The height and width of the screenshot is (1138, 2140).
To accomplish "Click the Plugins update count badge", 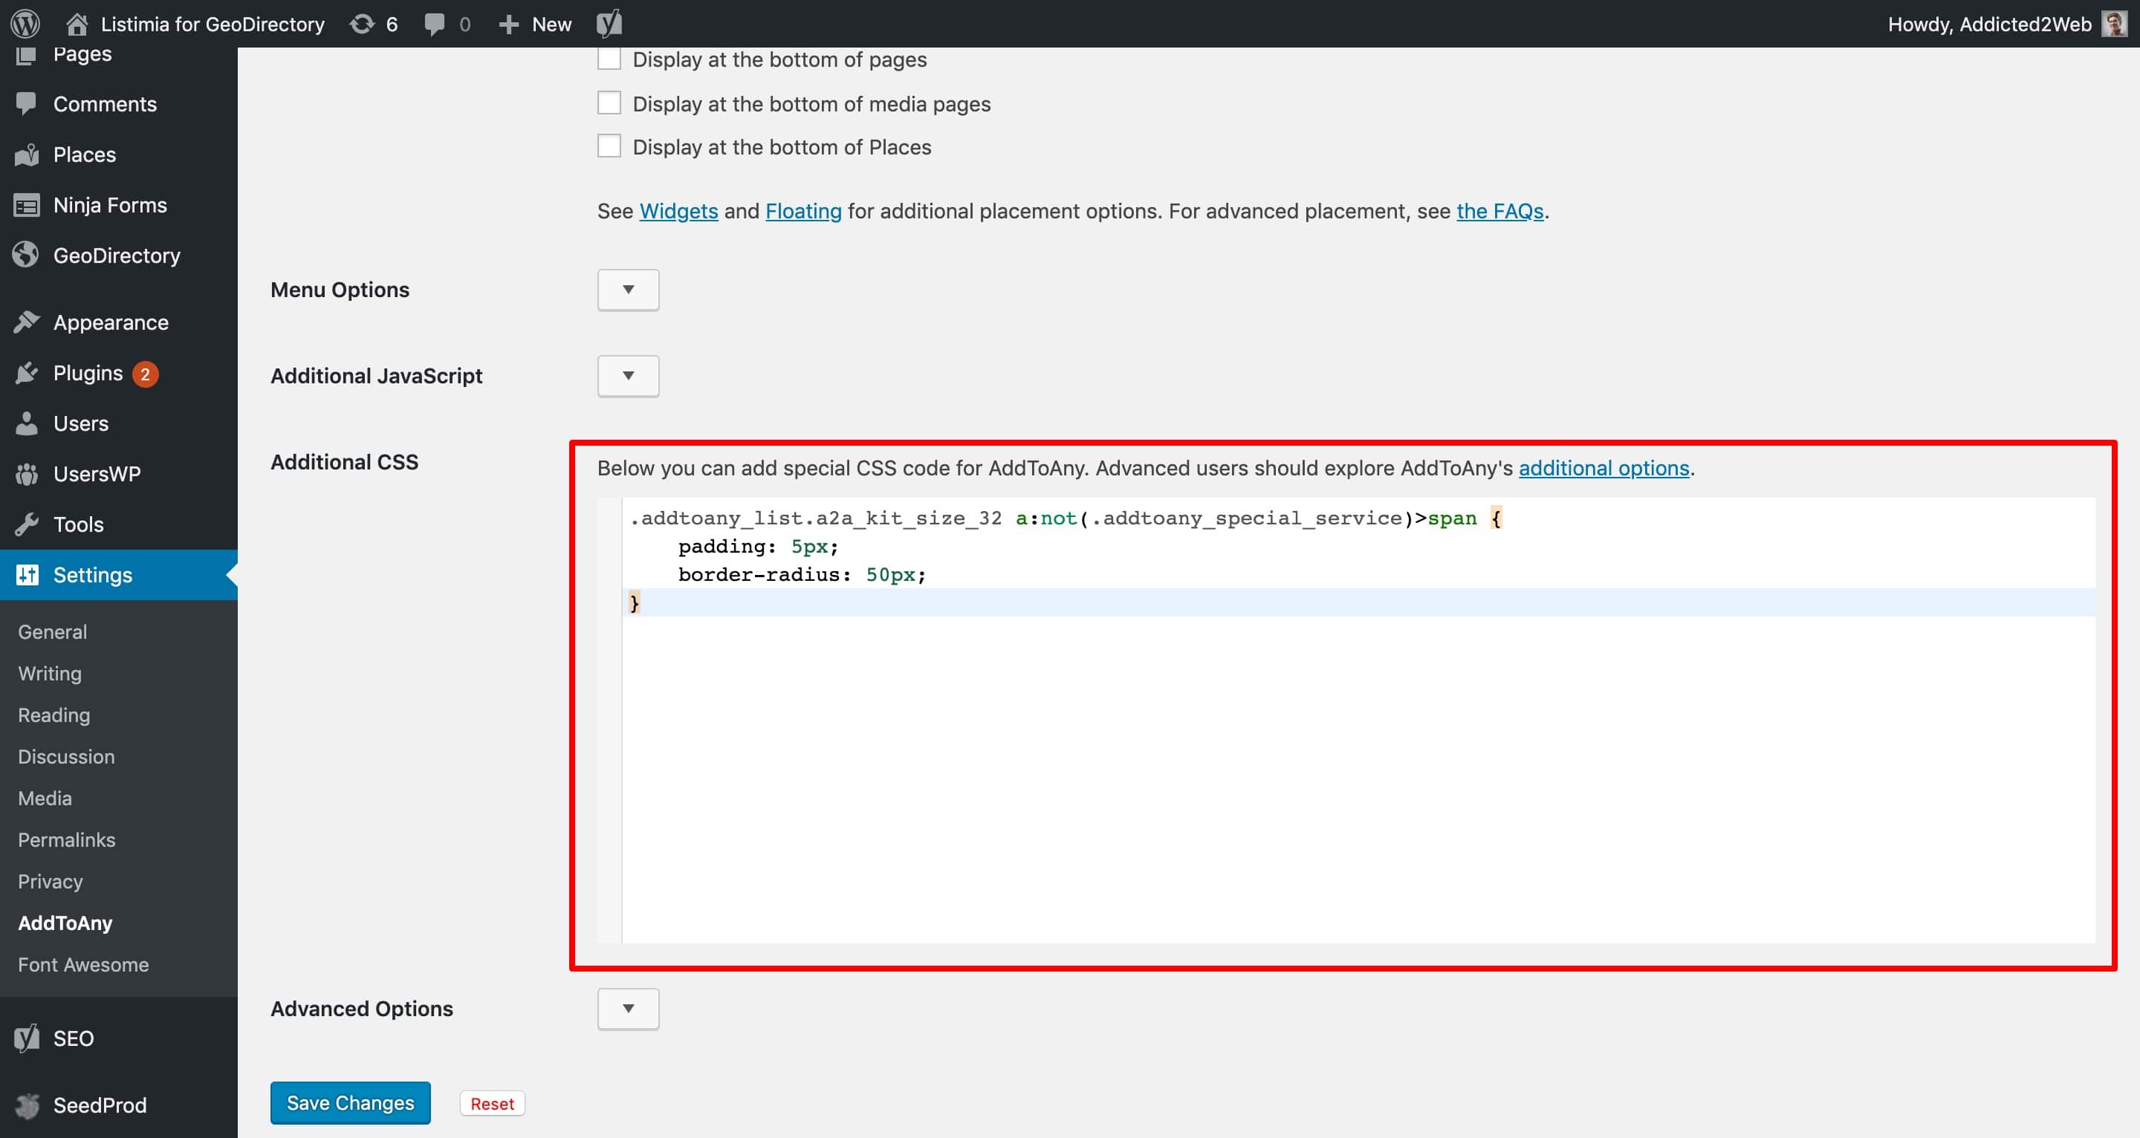I will click(146, 374).
